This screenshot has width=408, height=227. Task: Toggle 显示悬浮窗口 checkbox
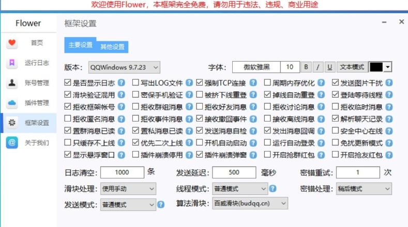(68, 155)
